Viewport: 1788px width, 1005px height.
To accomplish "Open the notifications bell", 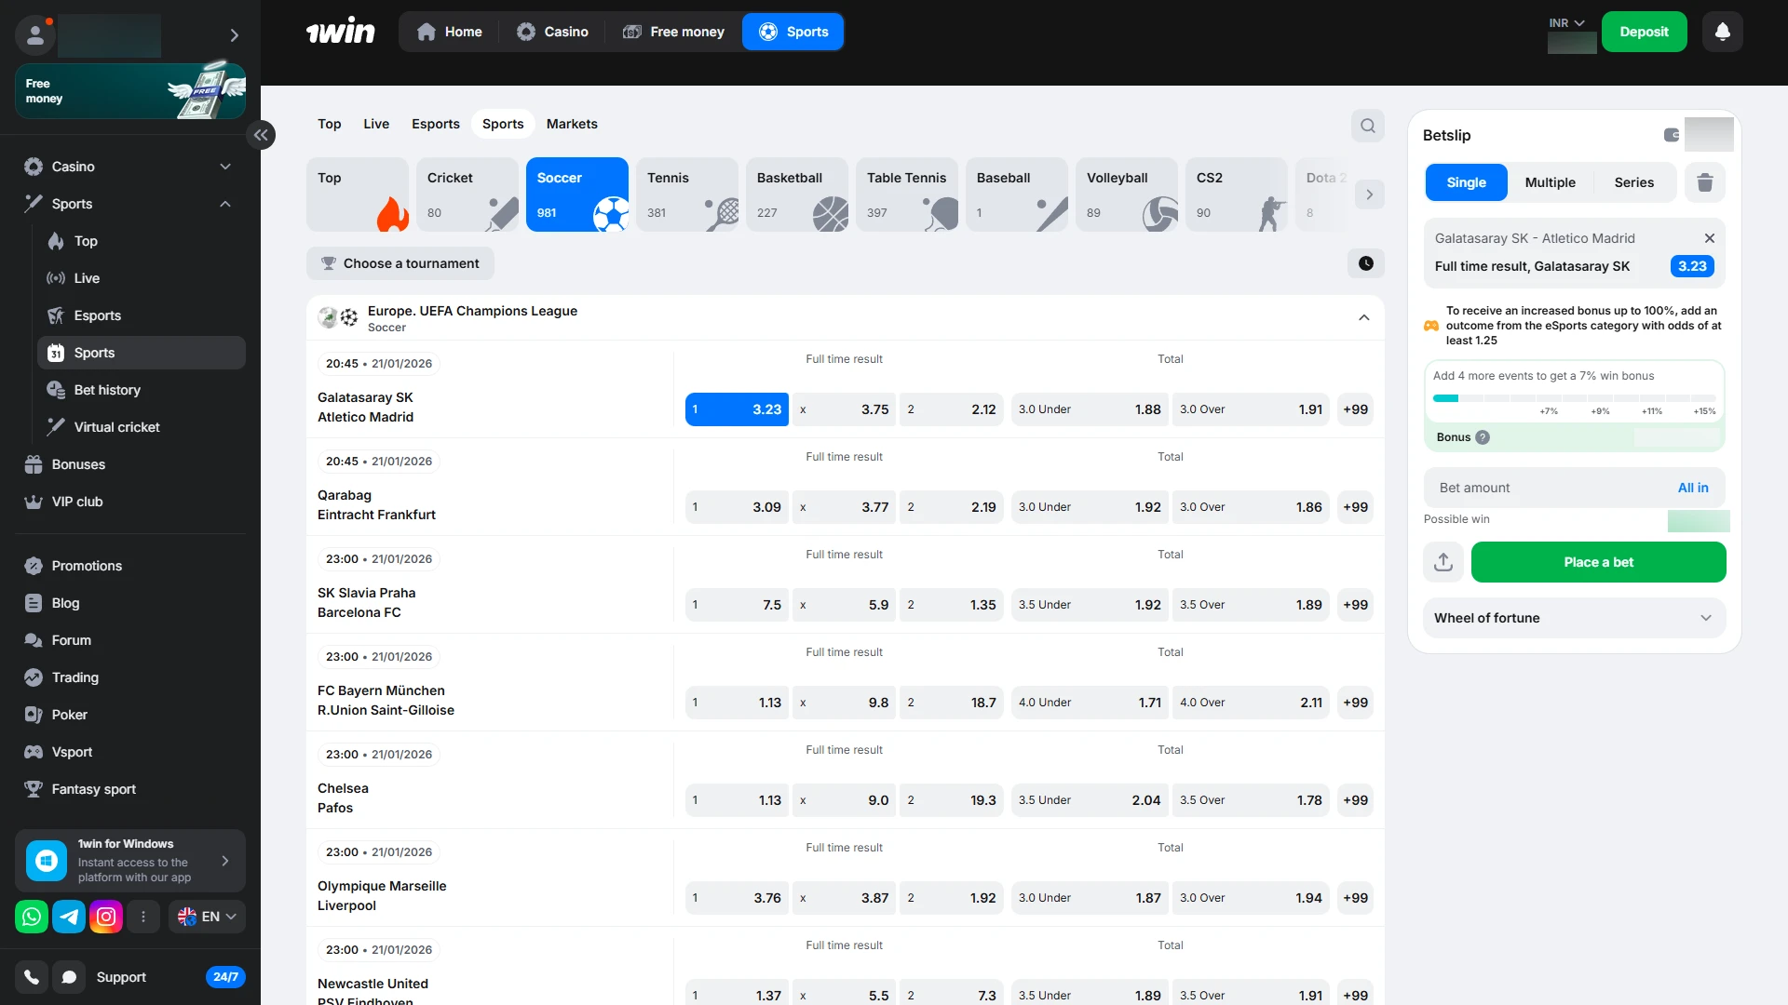I will point(1722,32).
